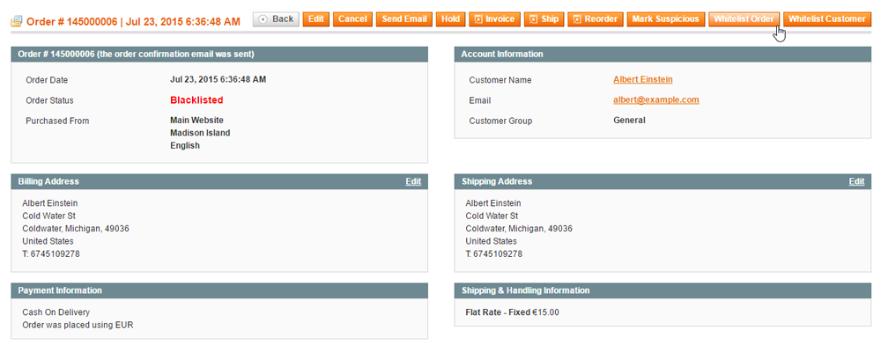Click the Reorder button
Image resolution: width=881 pixels, height=352 pixels.
pos(595,19)
